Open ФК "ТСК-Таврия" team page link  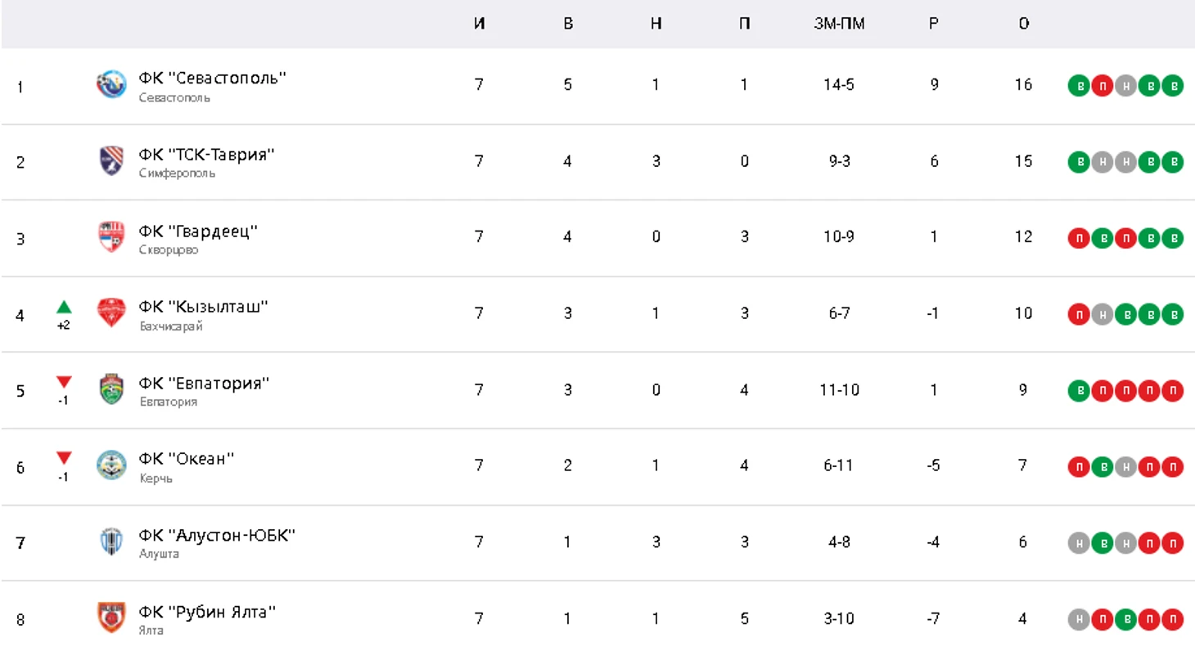tap(206, 155)
